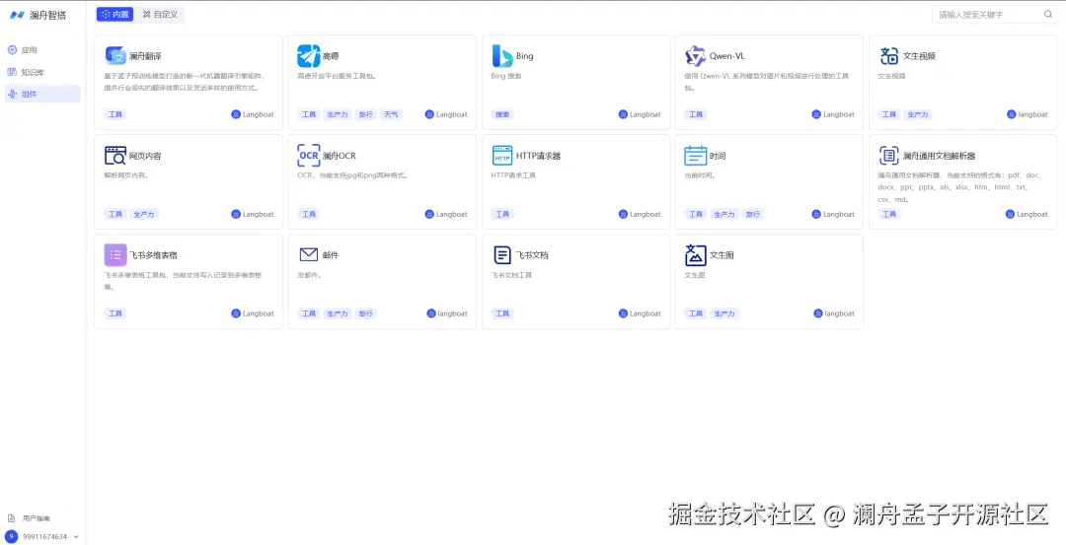Click the 高德开放平台服务工具包 description
1066x545 pixels.
338,76
